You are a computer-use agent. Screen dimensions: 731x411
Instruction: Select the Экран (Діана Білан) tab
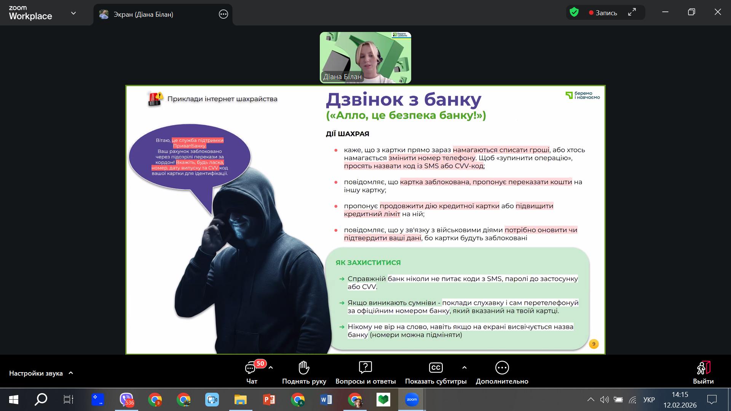tap(144, 14)
